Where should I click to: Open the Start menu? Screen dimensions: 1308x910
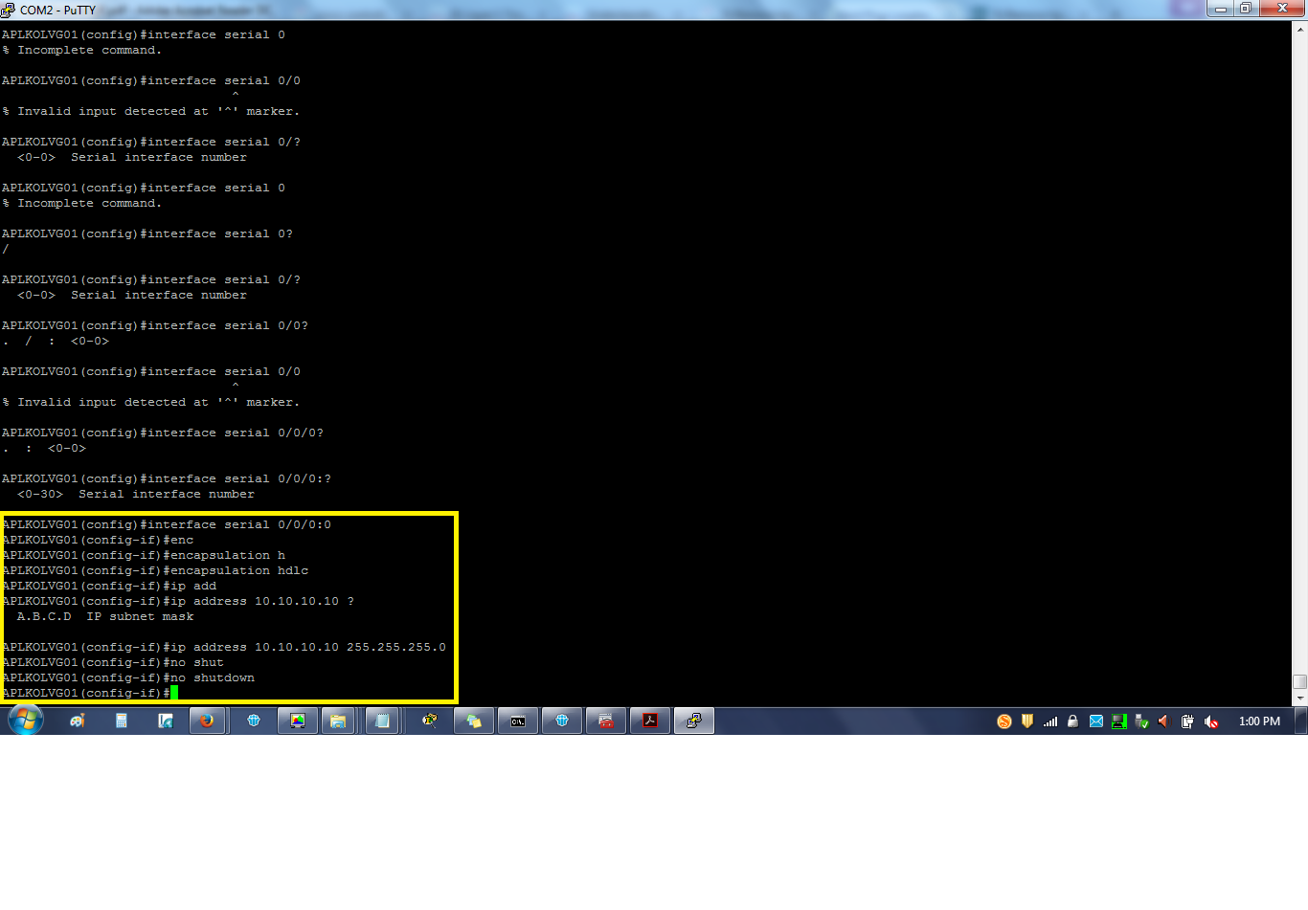[x=24, y=721]
